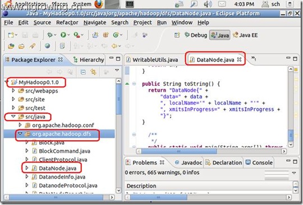Collapse org.apache.hadoop.dfs package
The image size is (303, 205).
20,133
